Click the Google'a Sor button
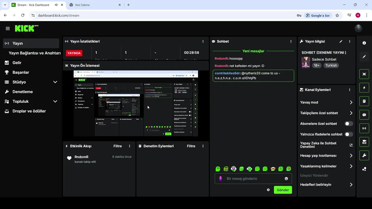The height and width of the screenshot is (209, 372). (x=318, y=15)
